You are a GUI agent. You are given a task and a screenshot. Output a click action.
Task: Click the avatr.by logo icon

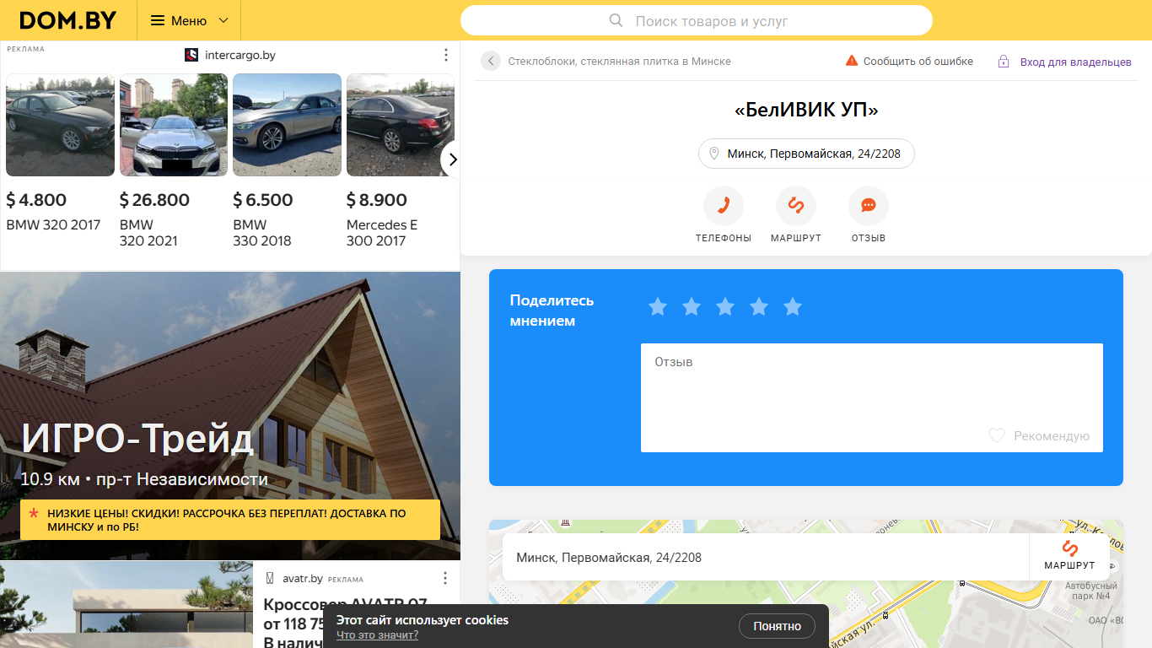coord(270,579)
